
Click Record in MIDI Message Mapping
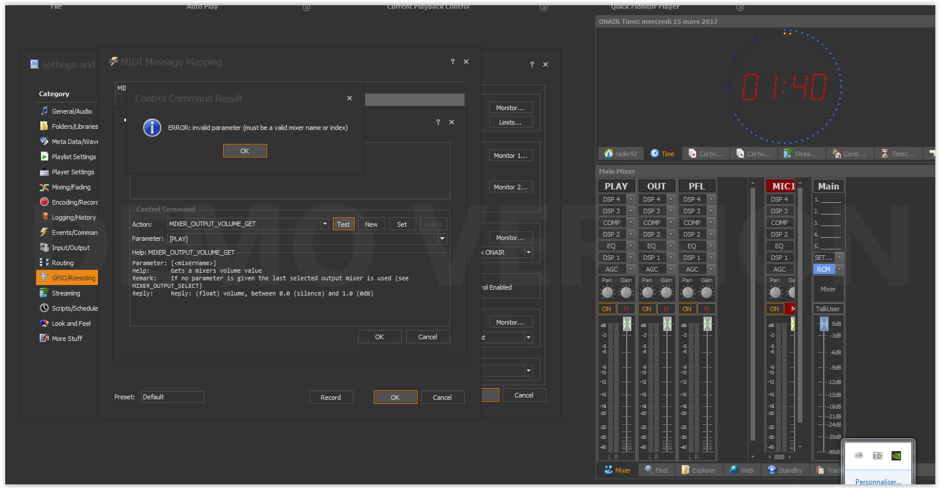[331, 397]
